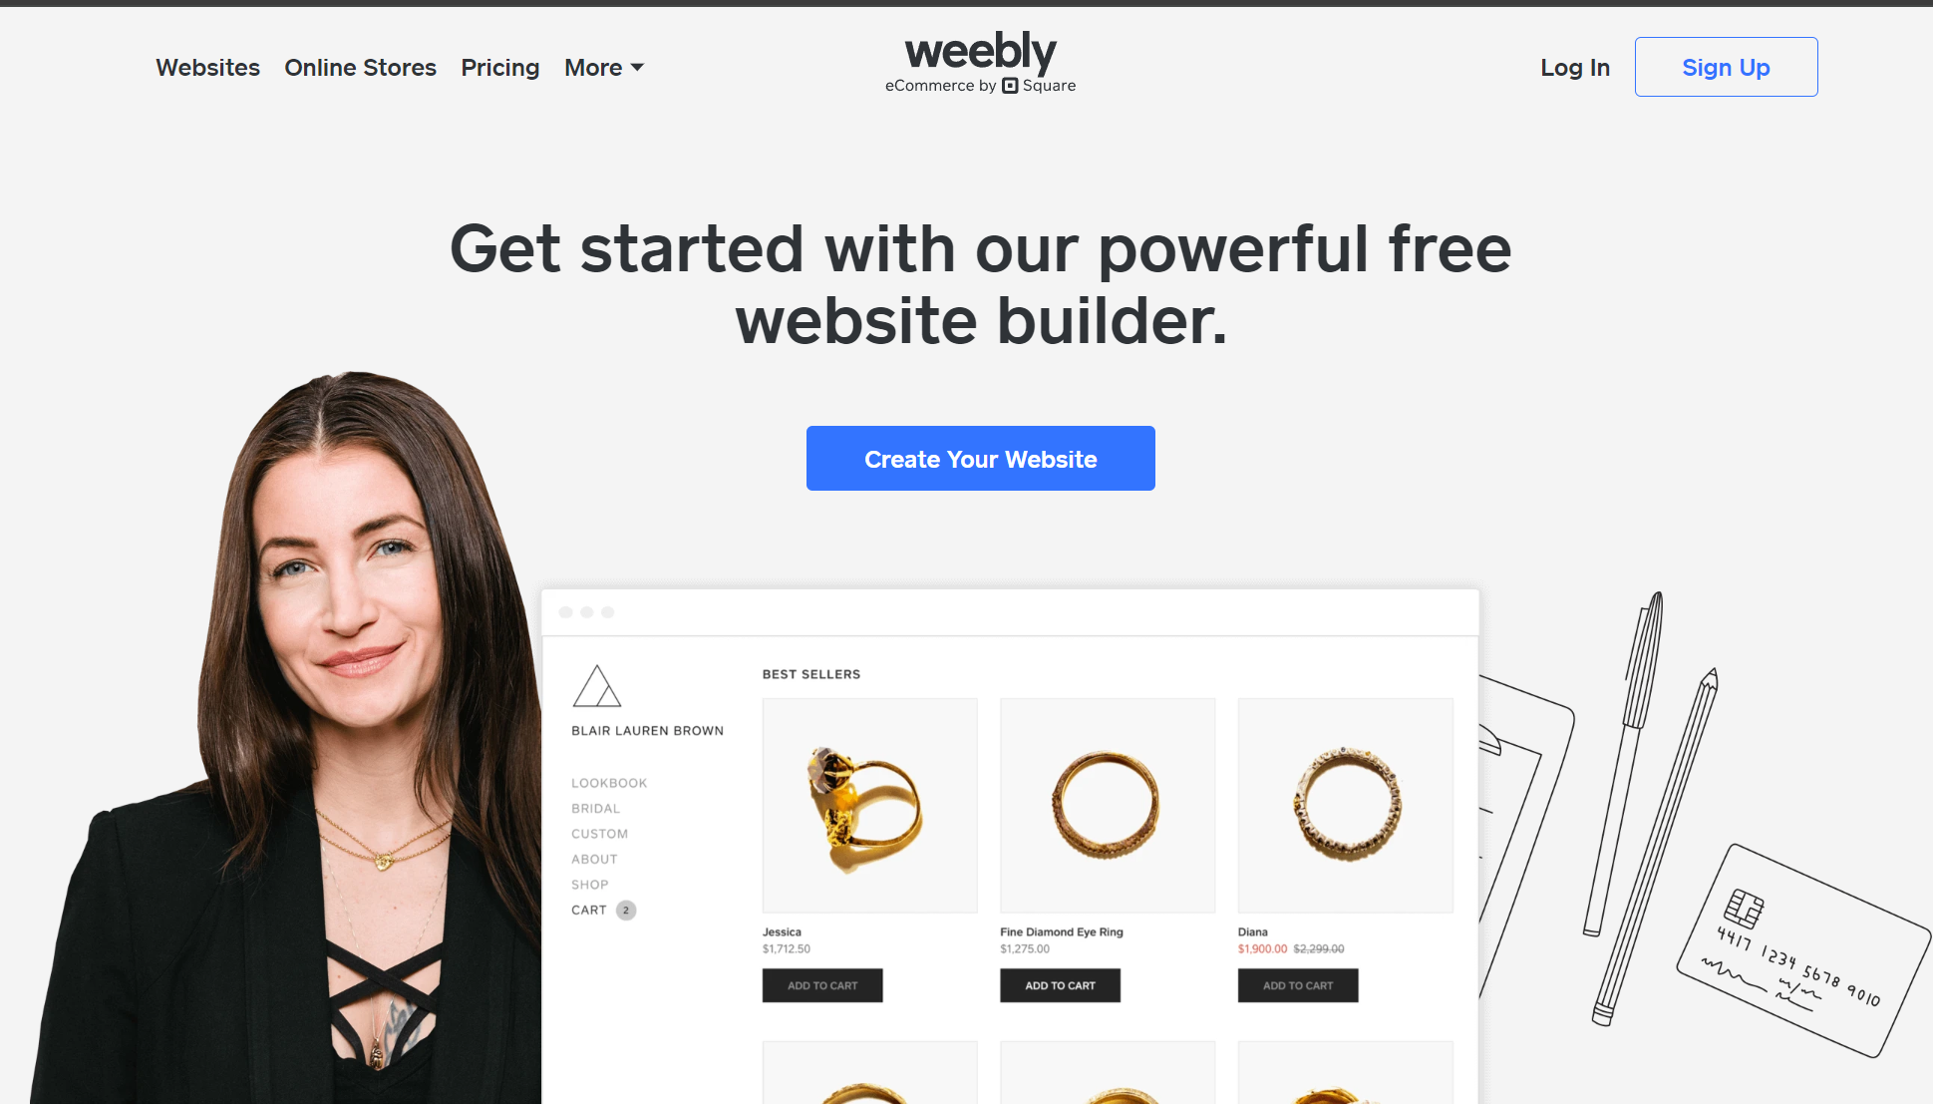Image resolution: width=1933 pixels, height=1108 pixels.
Task: Select the Online Stores menu item
Action: tap(360, 67)
